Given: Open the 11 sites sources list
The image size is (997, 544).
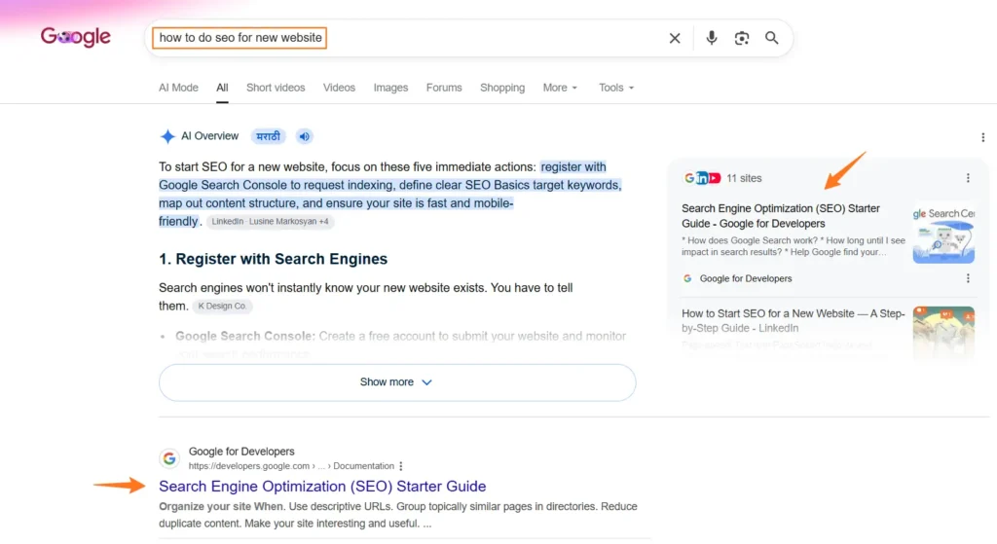Looking at the screenshot, I should click(x=722, y=178).
